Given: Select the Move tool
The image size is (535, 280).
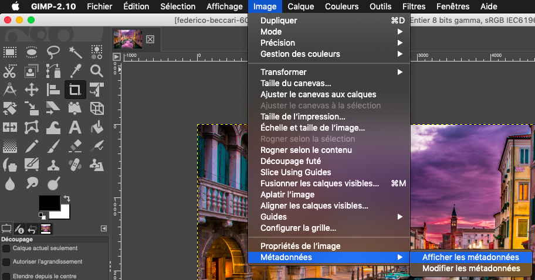Looking at the screenshot, I should click(x=32, y=90).
